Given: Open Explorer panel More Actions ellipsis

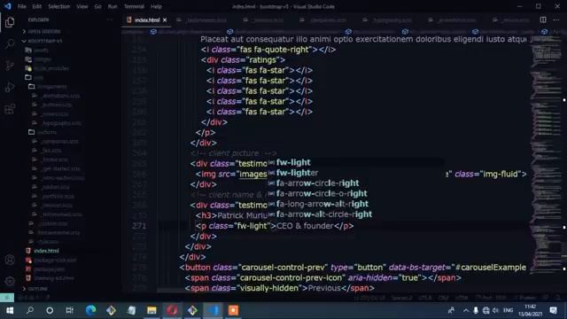Looking at the screenshot, I should click(x=110, y=19).
